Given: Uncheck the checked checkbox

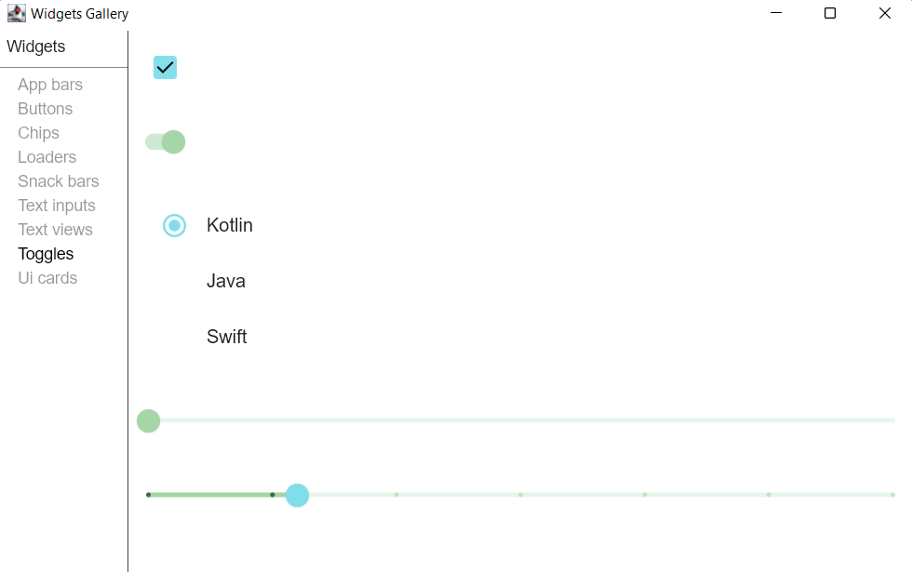Looking at the screenshot, I should [165, 67].
